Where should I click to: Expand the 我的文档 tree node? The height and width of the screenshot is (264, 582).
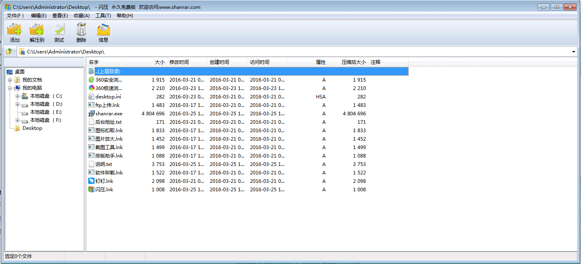(10, 80)
